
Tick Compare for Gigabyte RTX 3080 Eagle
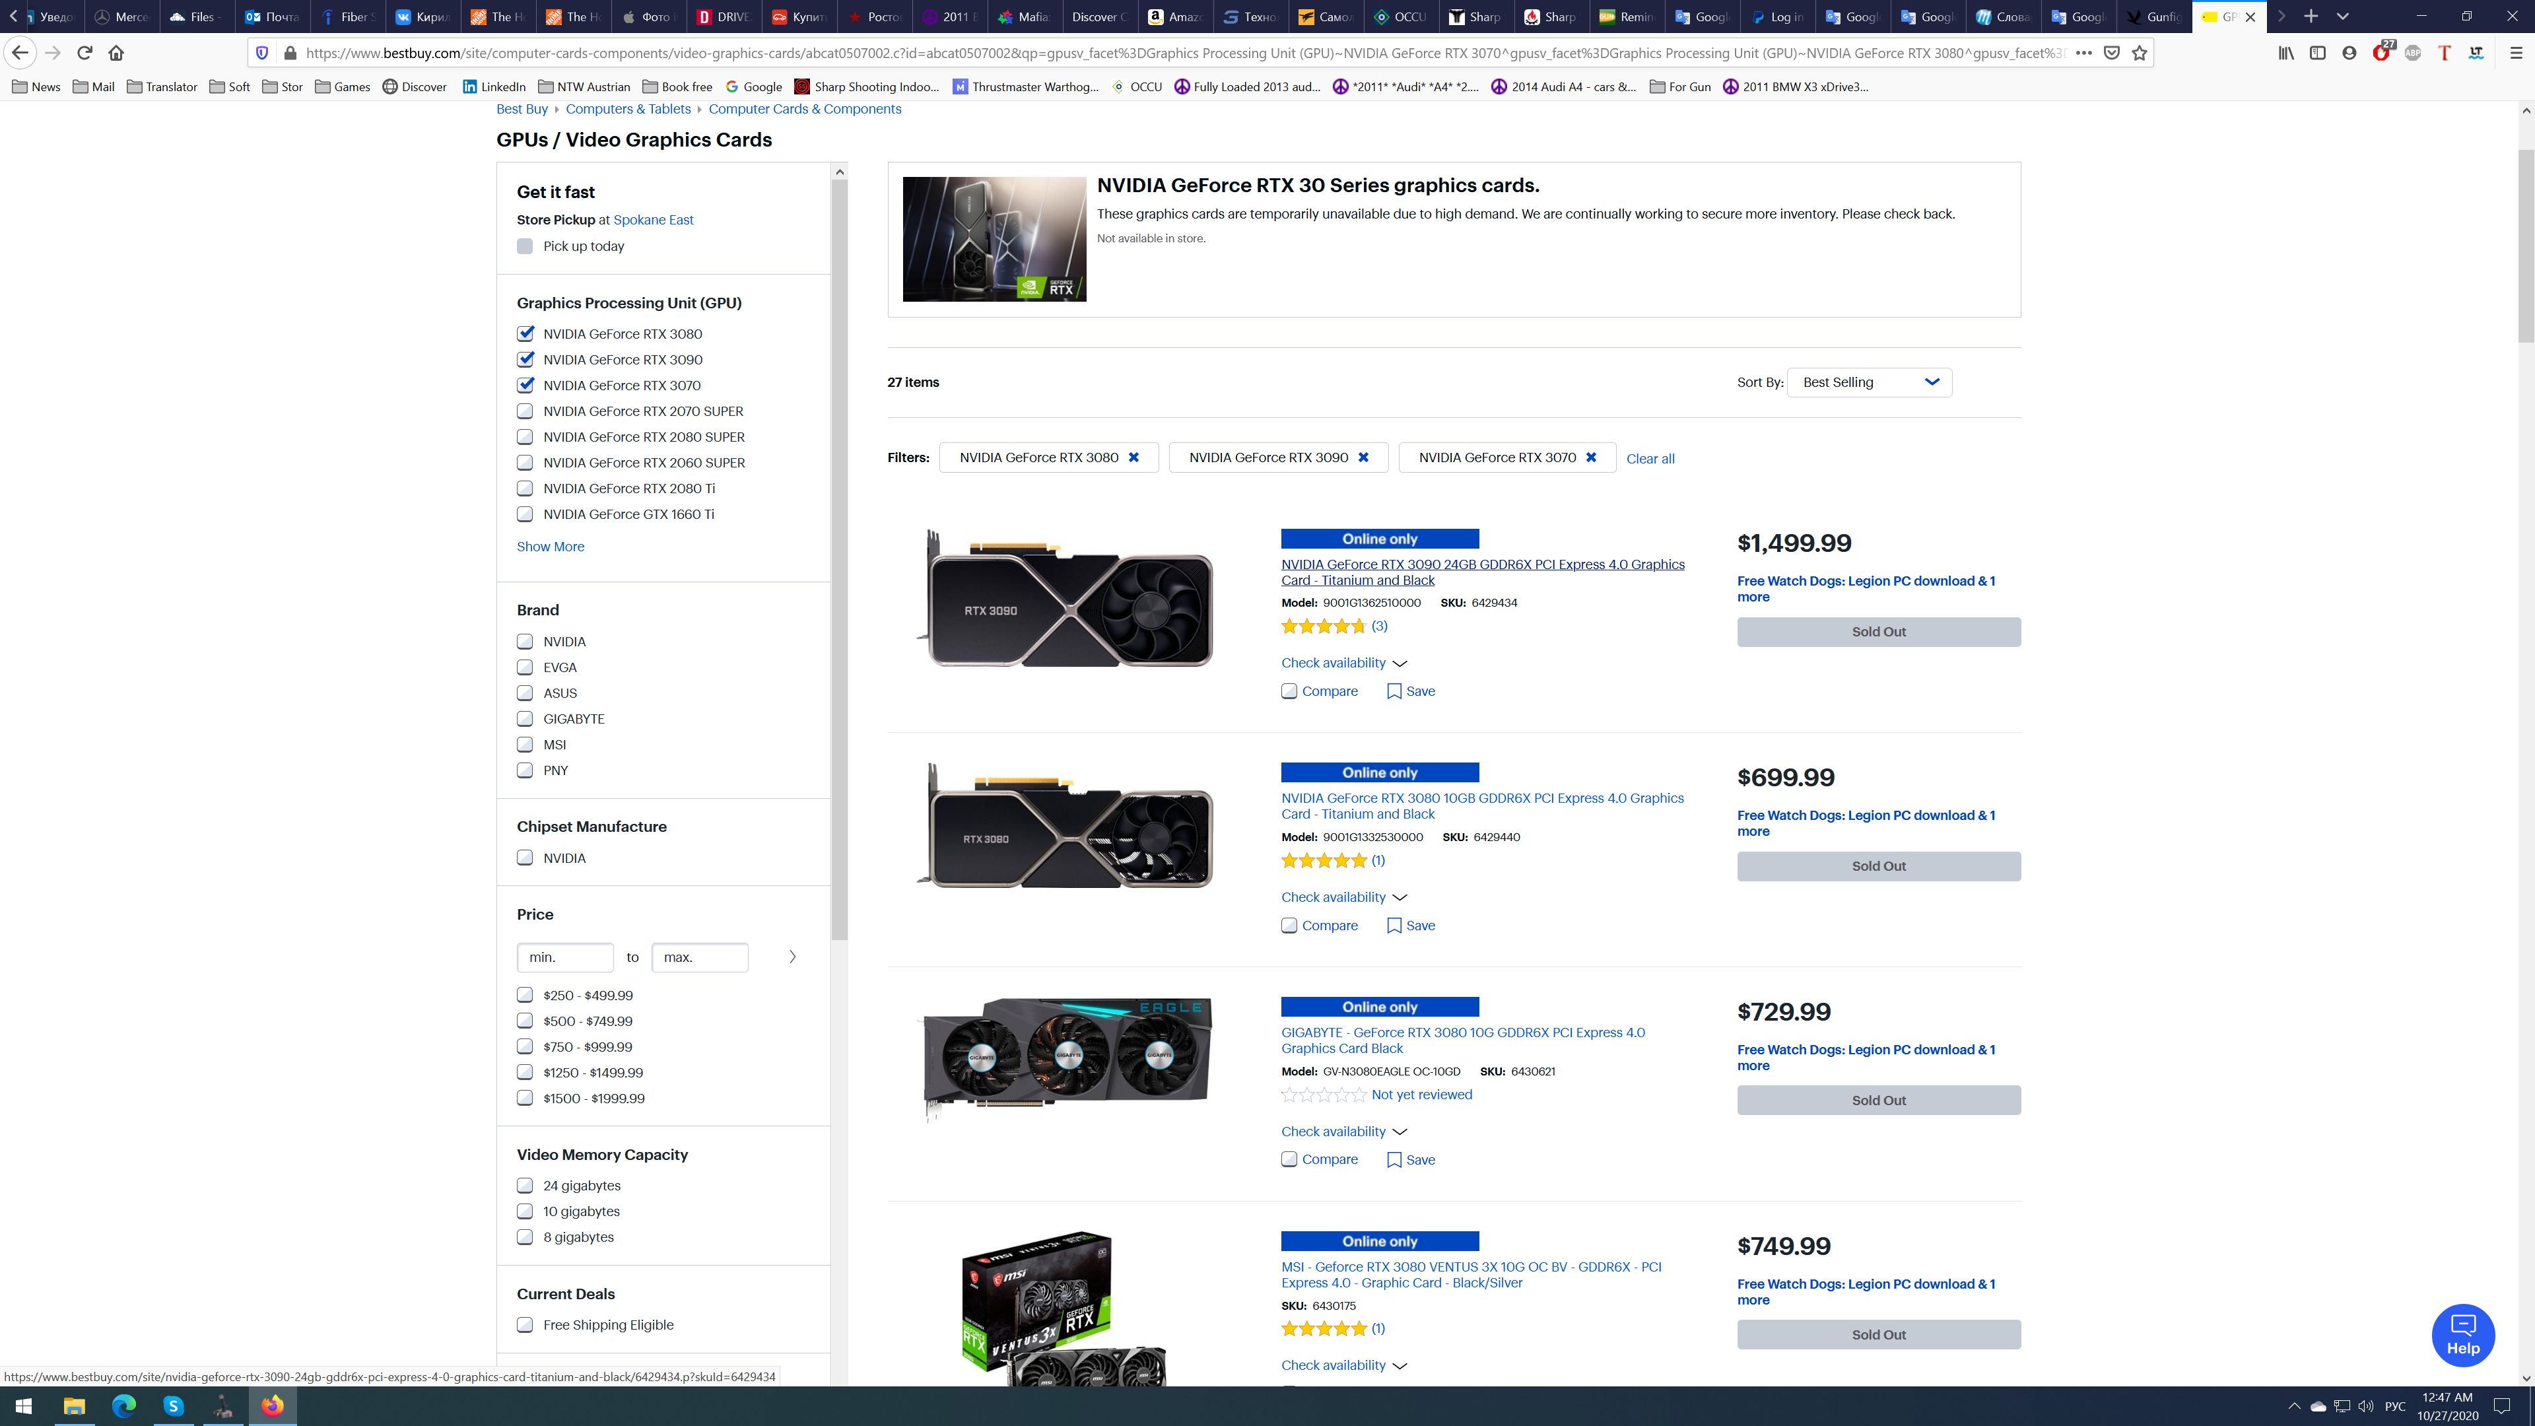pos(1289,1159)
